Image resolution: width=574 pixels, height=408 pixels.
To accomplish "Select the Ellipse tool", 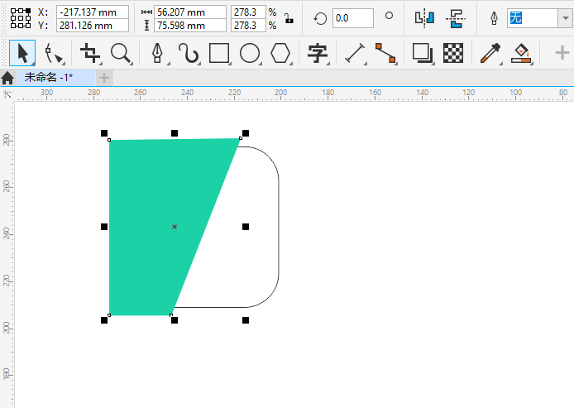I will (250, 54).
